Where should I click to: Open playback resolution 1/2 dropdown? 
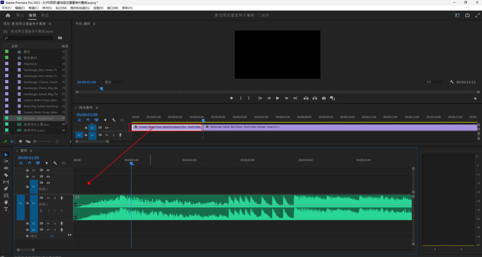coord(436,82)
